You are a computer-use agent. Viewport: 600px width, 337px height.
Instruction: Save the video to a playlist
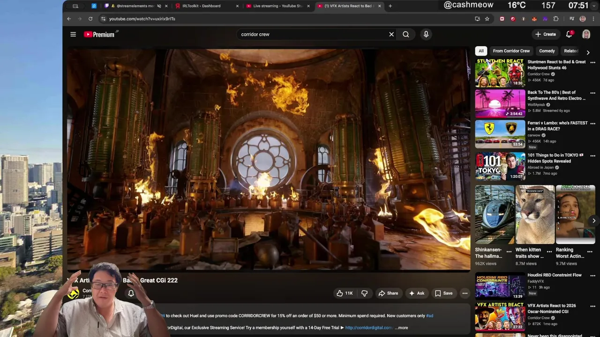pos(443,293)
